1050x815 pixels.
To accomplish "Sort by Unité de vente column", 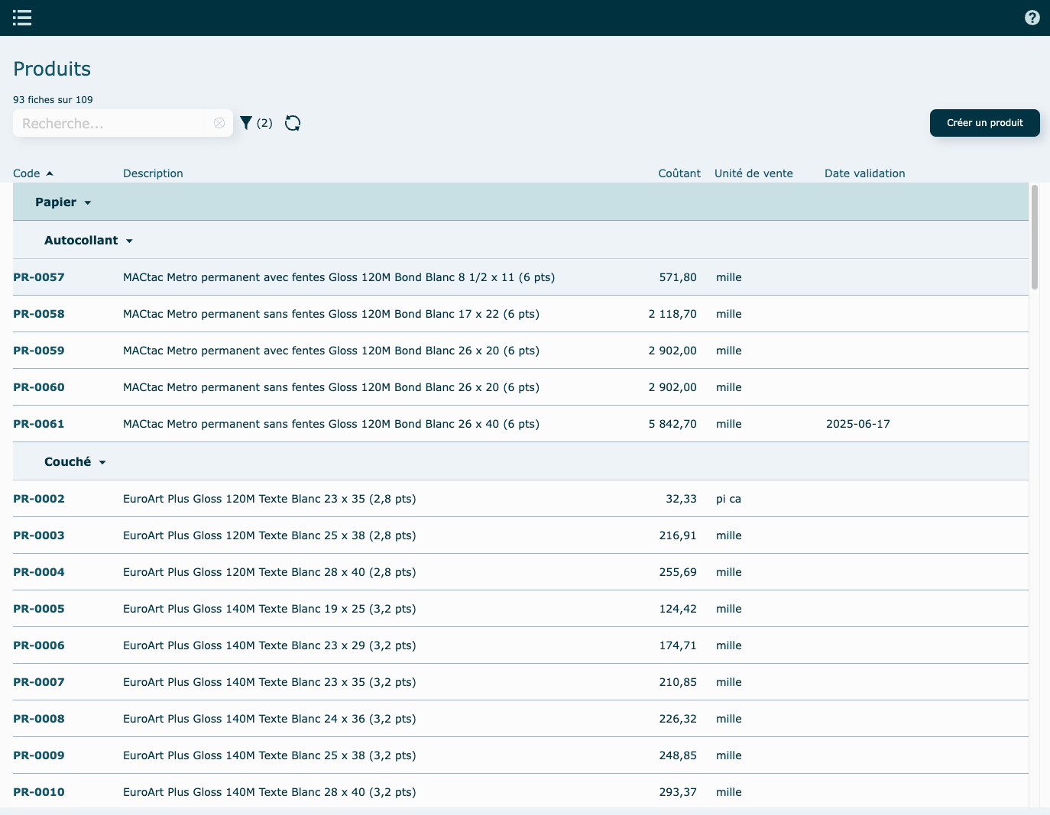I will pyautogui.click(x=753, y=173).
